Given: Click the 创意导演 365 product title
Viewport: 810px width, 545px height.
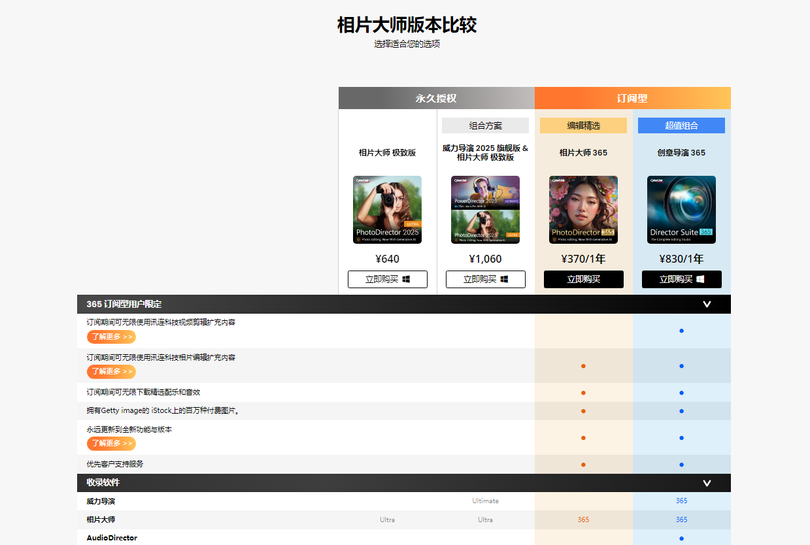Looking at the screenshot, I should [682, 153].
